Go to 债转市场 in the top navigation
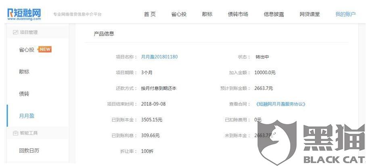 (238, 14)
